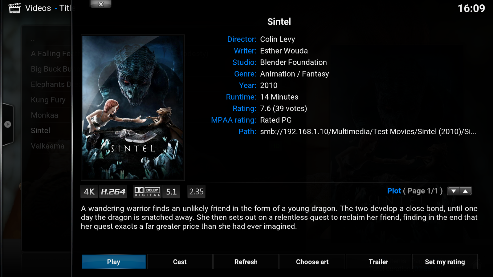Close the movie info dialog
Image resolution: width=493 pixels, height=277 pixels.
[x=101, y=4]
